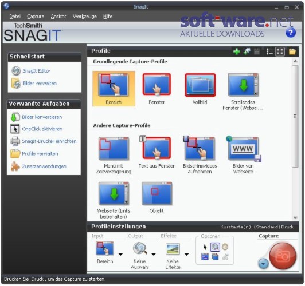Click the Schnellstart panel header
The image size is (305, 286).
[x=45, y=57]
